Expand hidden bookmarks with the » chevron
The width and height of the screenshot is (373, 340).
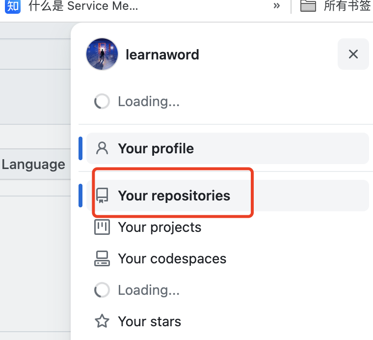point(276,6)
